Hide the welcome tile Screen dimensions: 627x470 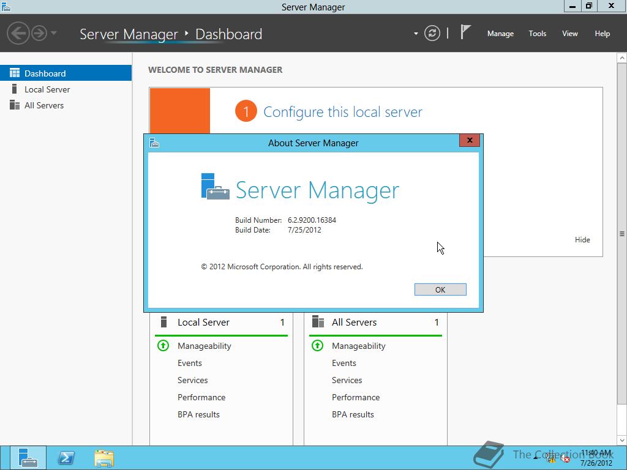tap(582, 239)
